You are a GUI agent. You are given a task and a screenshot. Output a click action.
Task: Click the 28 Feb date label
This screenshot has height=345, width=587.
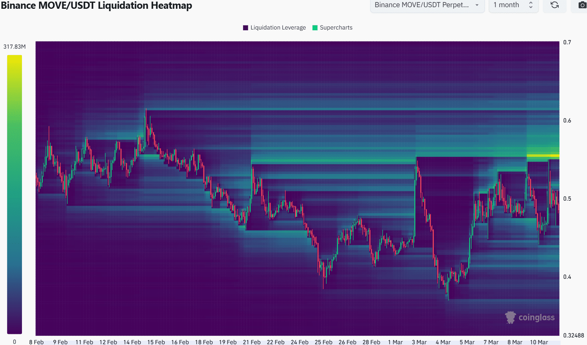tap(372, 342)
